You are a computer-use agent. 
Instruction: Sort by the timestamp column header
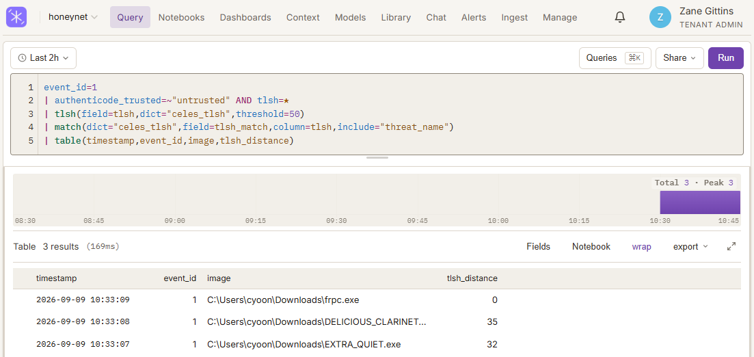56,278
